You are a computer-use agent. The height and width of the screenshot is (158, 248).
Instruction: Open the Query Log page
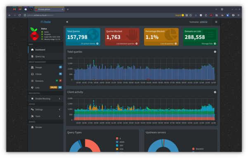click(x=46, y=57)
